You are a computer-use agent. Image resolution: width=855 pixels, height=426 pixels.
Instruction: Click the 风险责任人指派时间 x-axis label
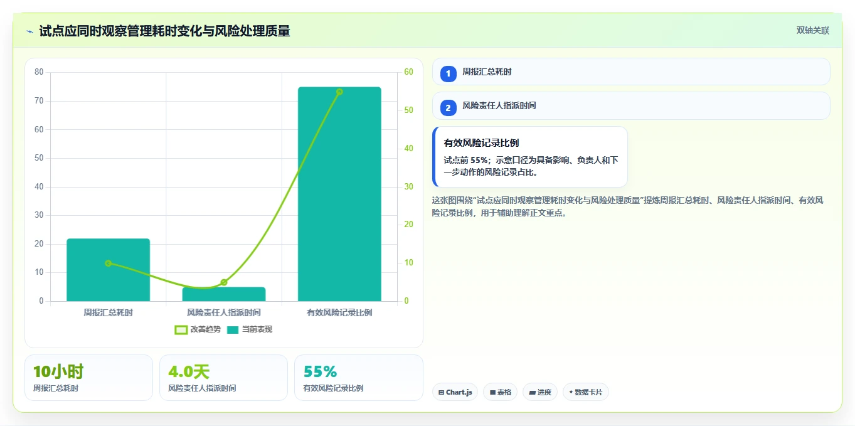tap(224, 312)
